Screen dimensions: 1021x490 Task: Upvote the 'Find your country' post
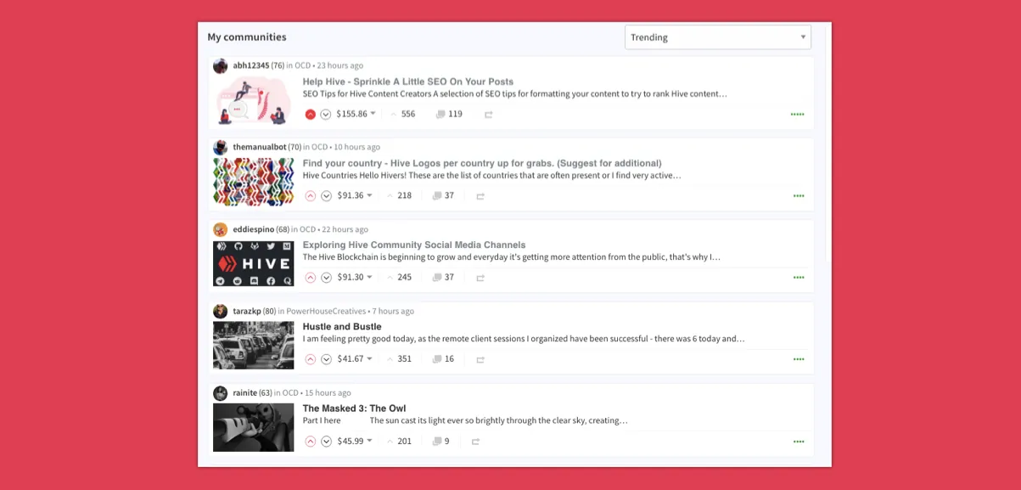coord(311,195)
